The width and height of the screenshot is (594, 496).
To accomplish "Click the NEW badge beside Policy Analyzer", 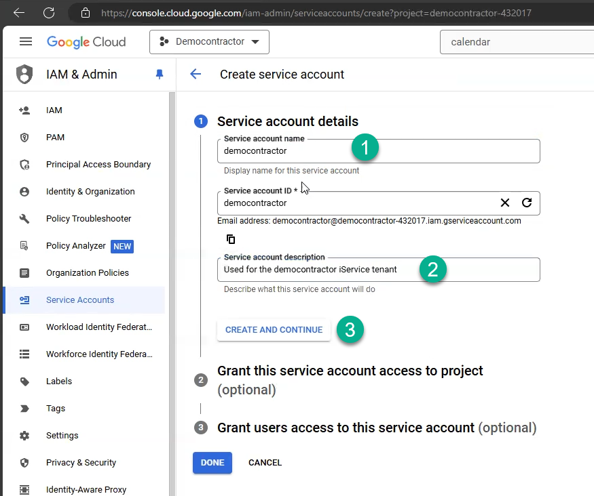I will point(122,247).
